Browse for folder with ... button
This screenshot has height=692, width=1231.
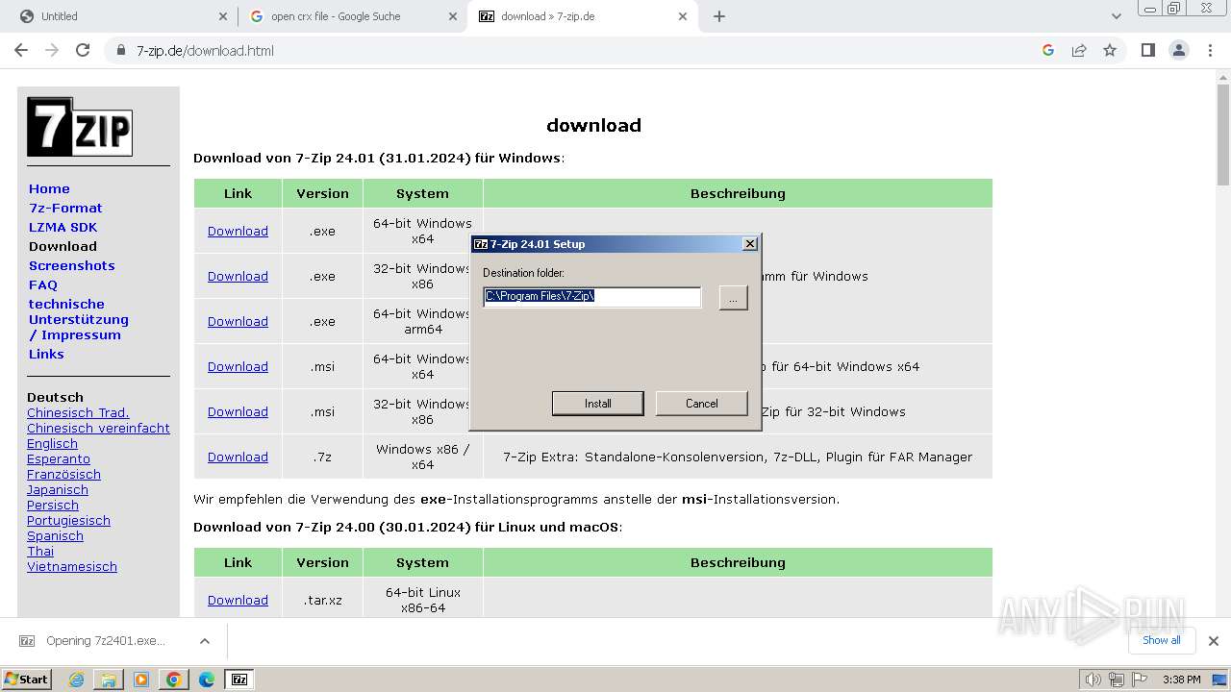tap(733, 299)
